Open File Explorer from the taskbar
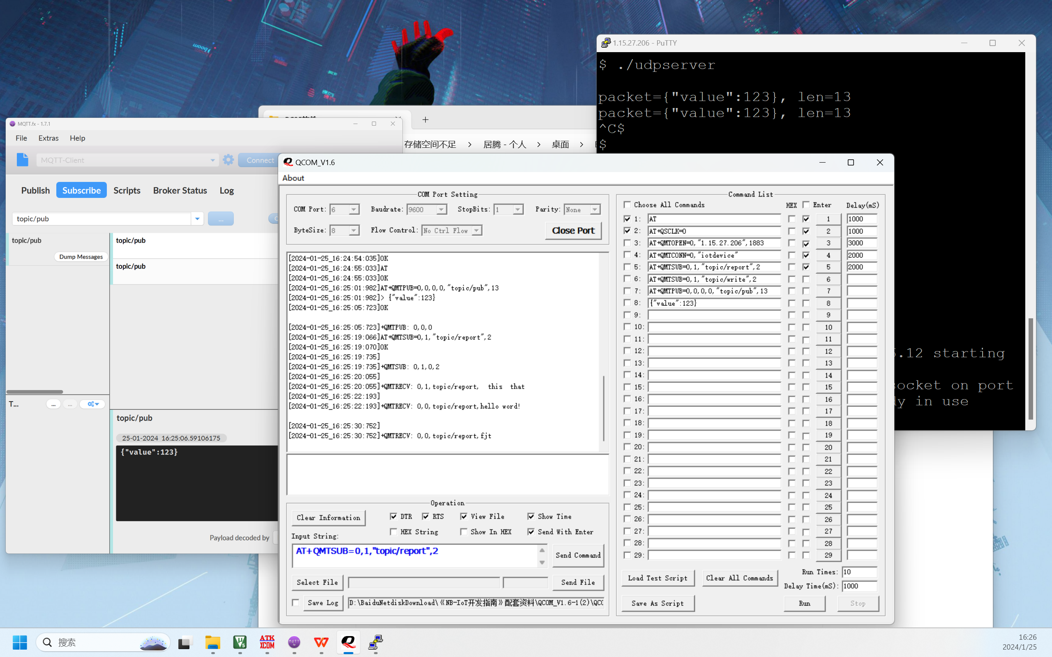 tap(212, 642)
